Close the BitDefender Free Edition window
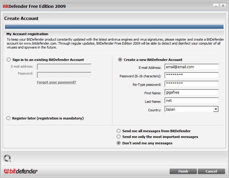 point(223,6)
